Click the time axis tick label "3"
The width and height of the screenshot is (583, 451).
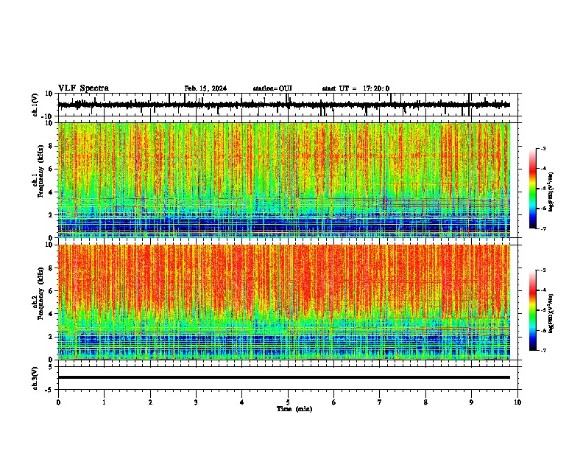[x=196, y=402]
